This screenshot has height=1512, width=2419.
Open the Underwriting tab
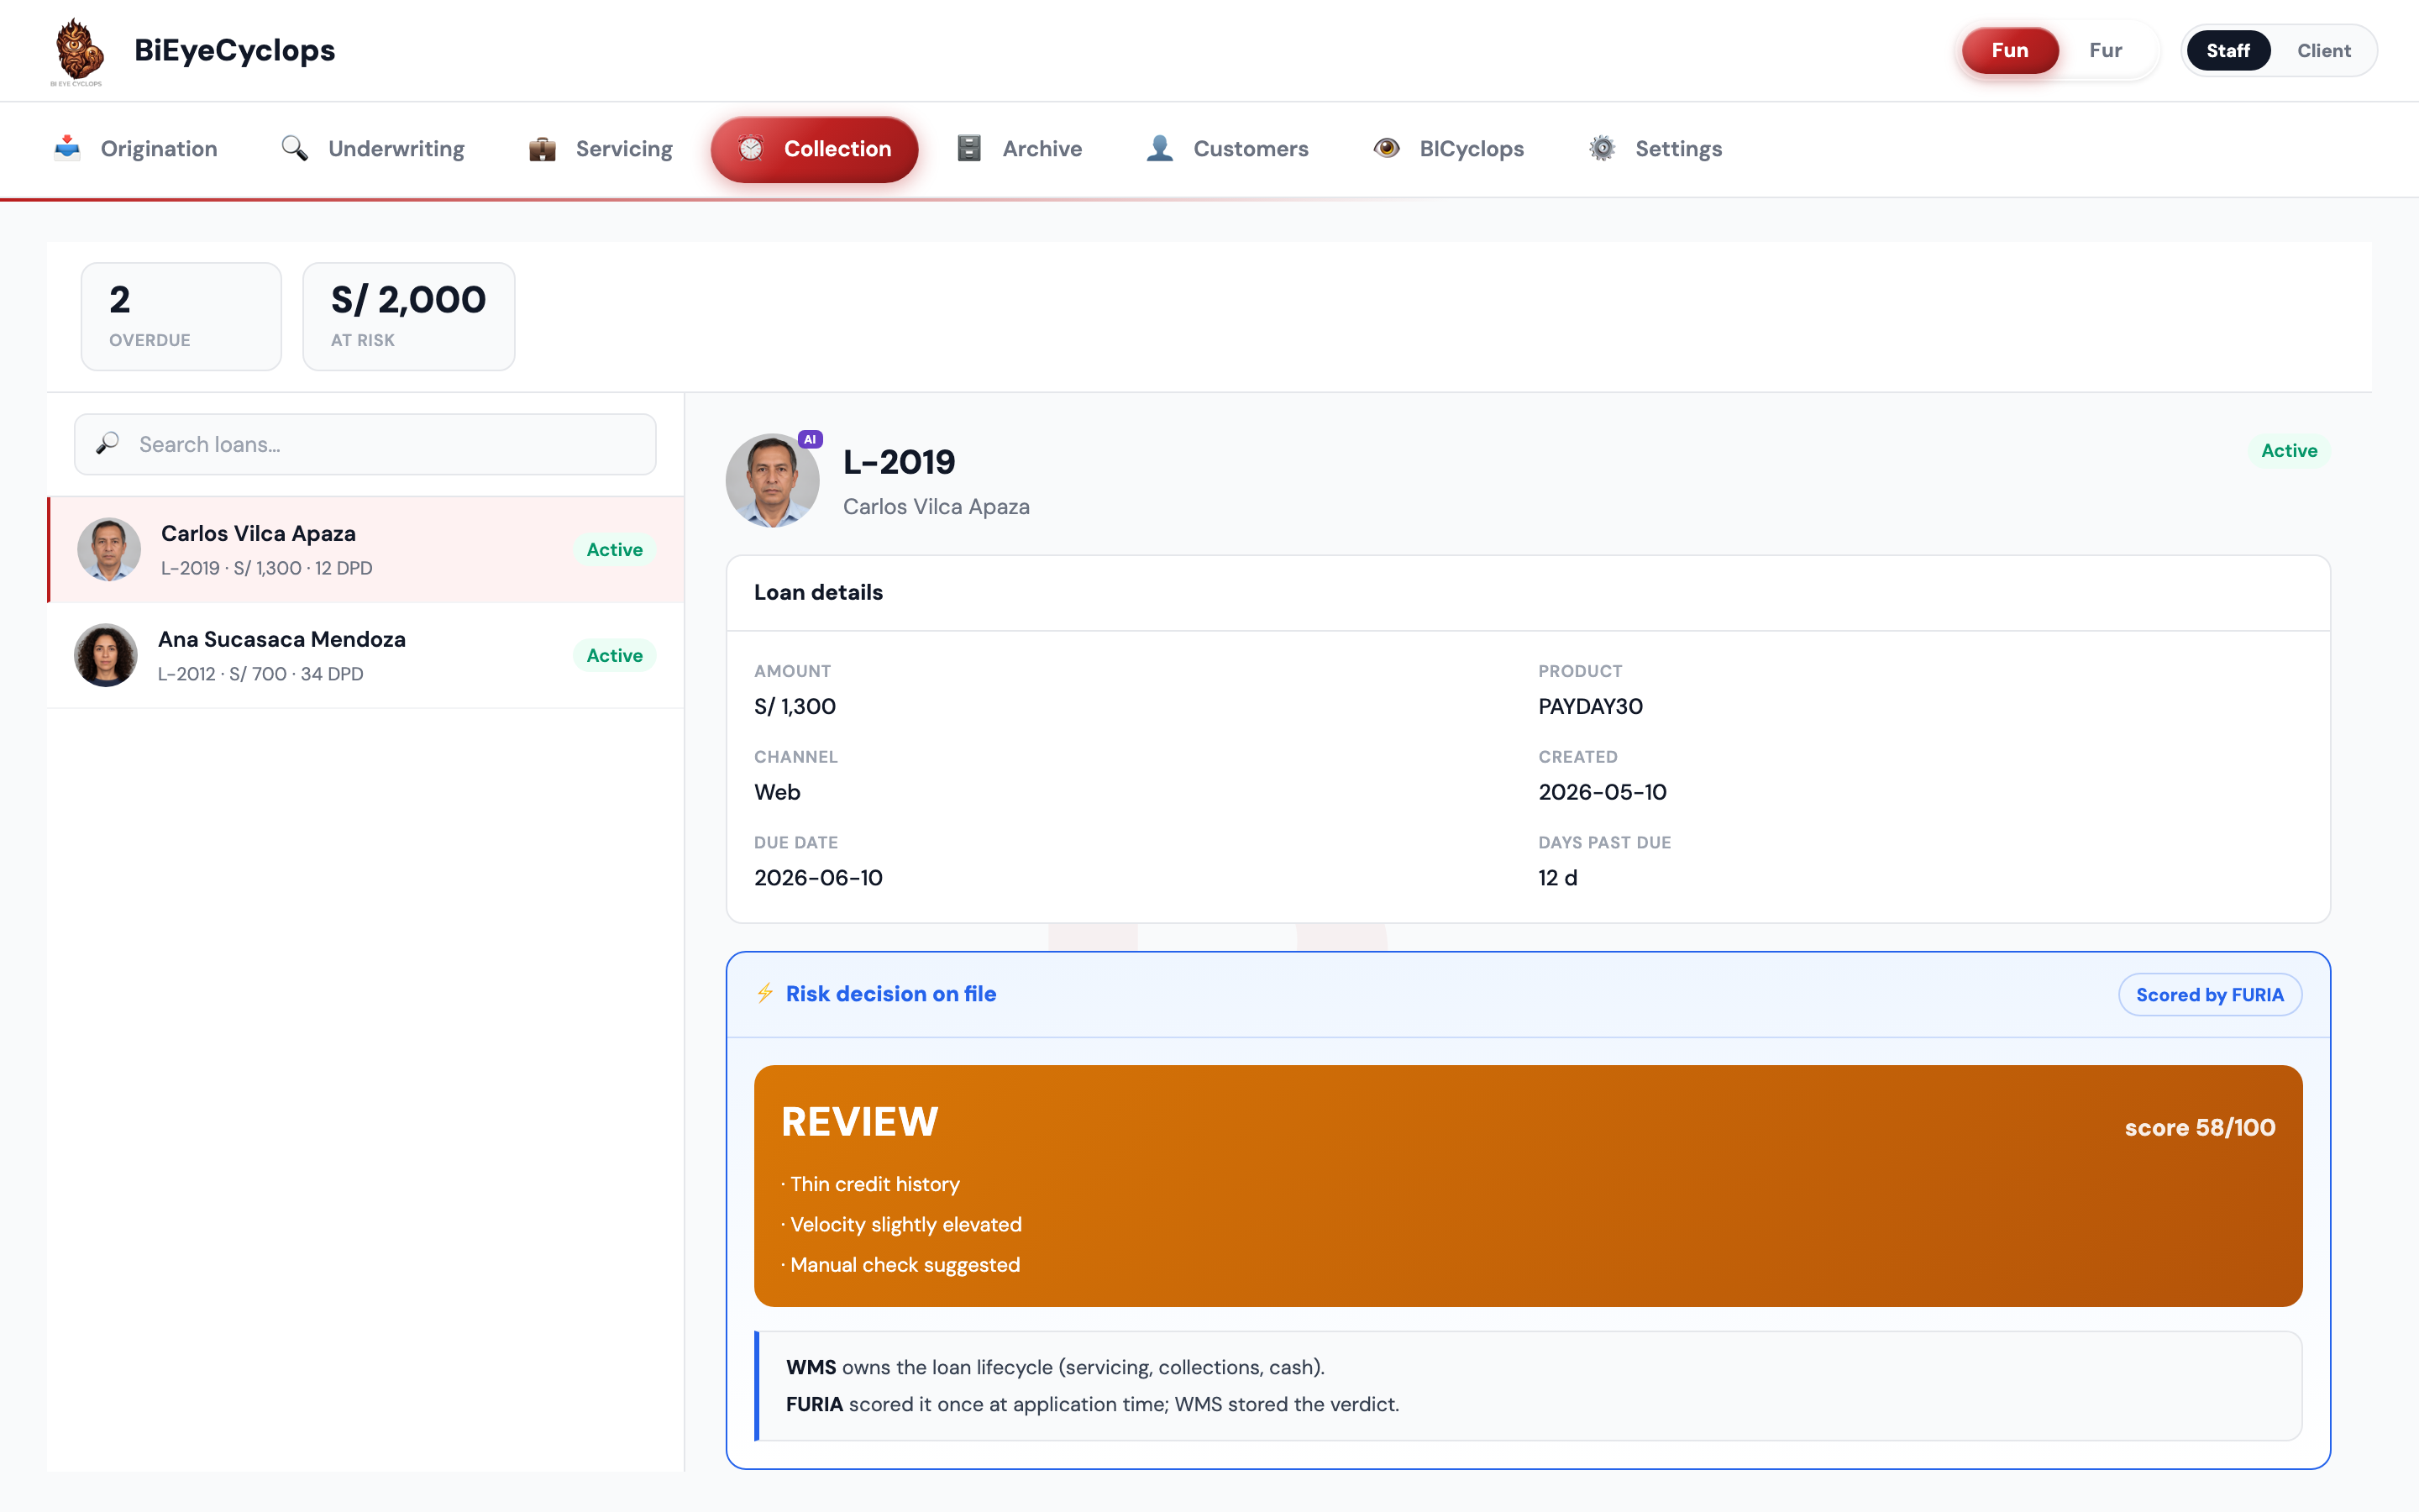pos(373,148)
